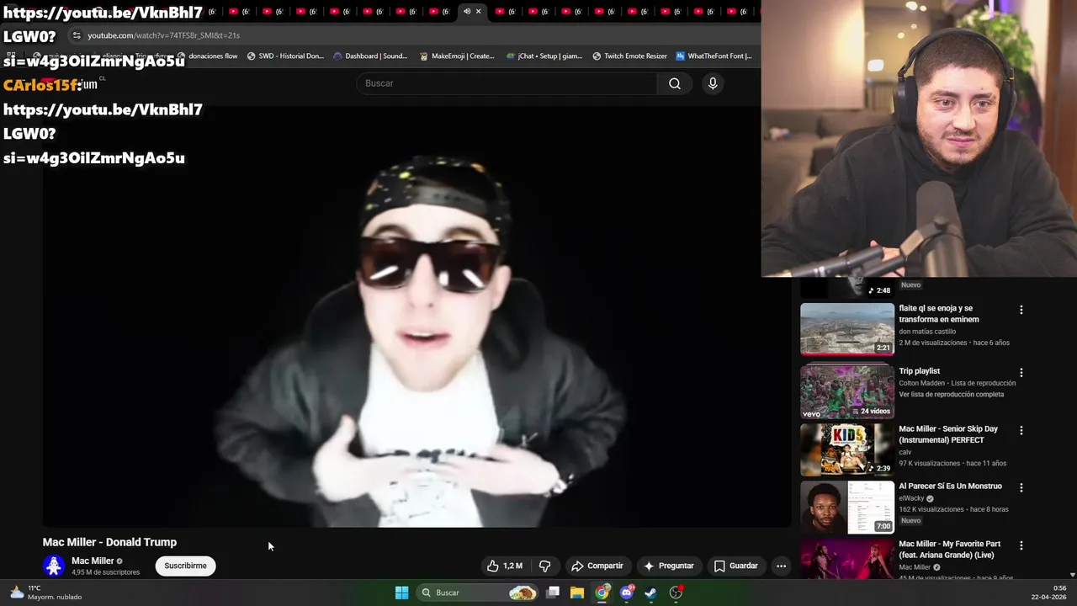
Task: Open Senior Skip Day instrumental thumbnail
Action: click(846, 449)
